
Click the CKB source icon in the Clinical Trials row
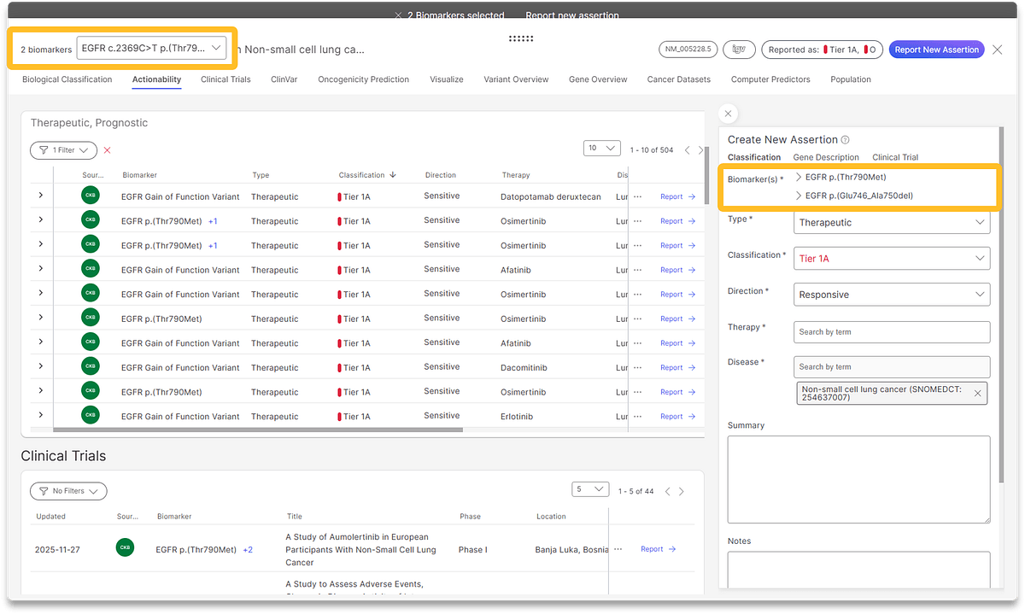pyautogui.click(x=125, y=548)
